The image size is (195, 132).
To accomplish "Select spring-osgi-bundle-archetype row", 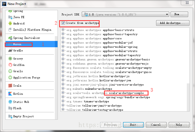I will (x=108, y=97).
